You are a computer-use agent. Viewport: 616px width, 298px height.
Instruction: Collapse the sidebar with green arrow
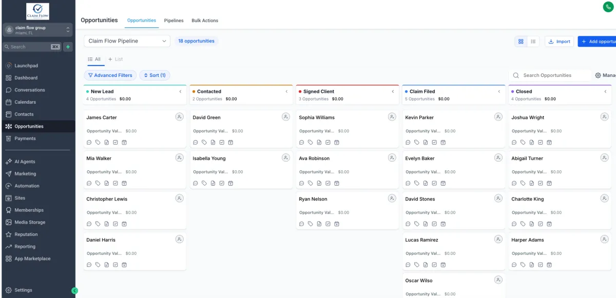click(74, 290)
